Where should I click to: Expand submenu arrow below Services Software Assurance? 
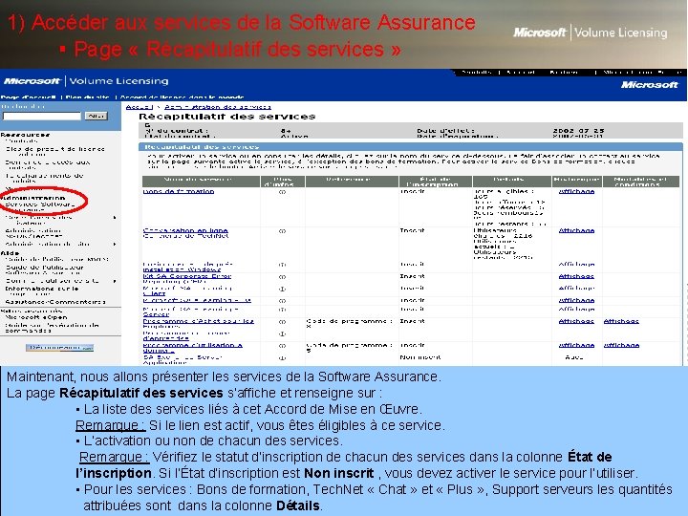coord(115,218)
